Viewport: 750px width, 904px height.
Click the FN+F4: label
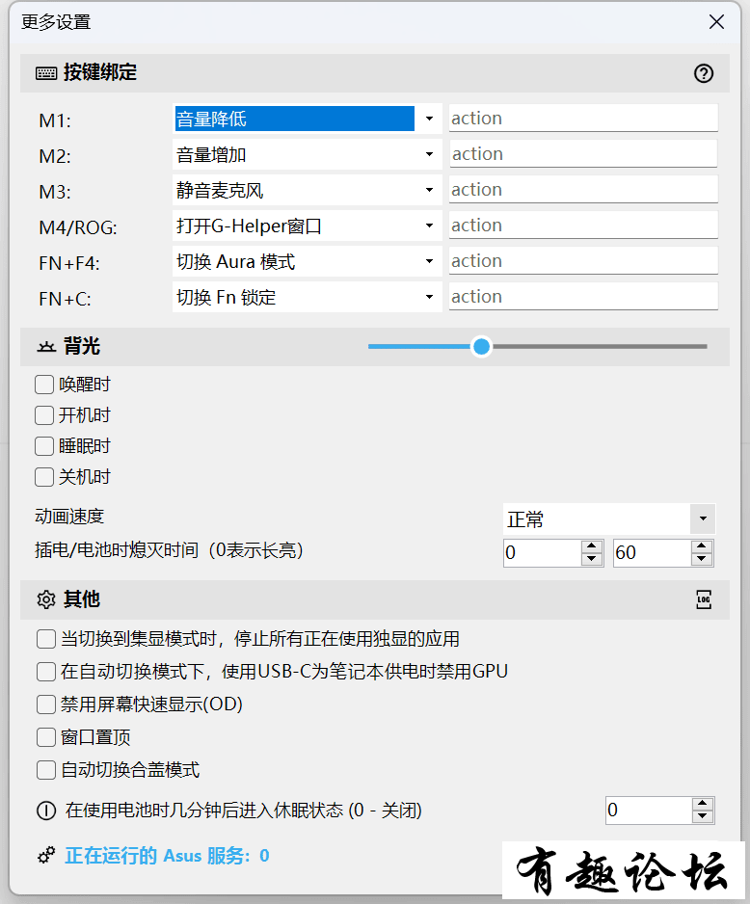[69, 263]
